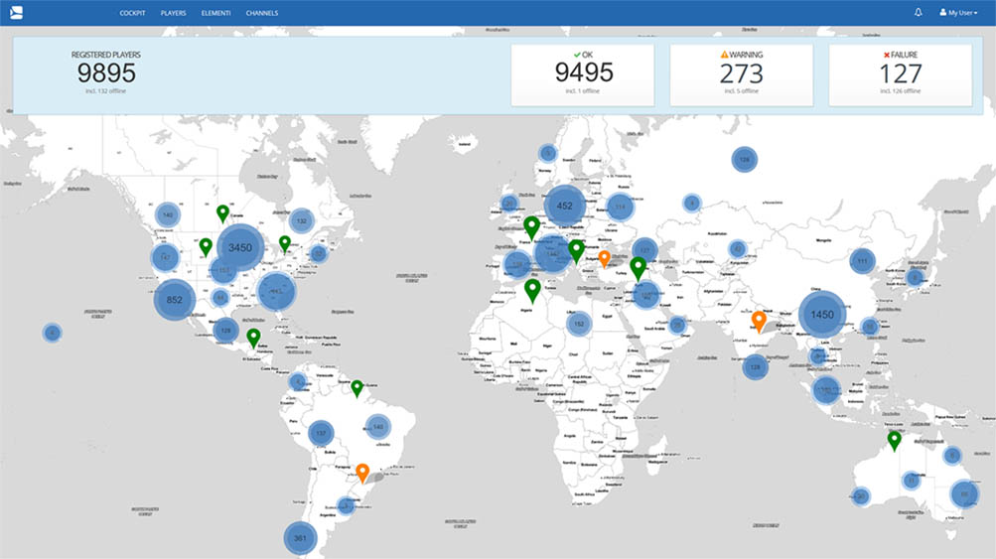
Task: Open the PLAYERS menu item
Action: 174,13
